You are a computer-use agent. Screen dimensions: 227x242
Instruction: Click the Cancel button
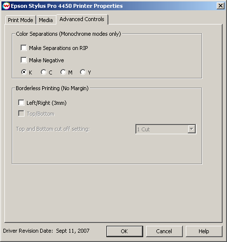(x=164, y=231)
